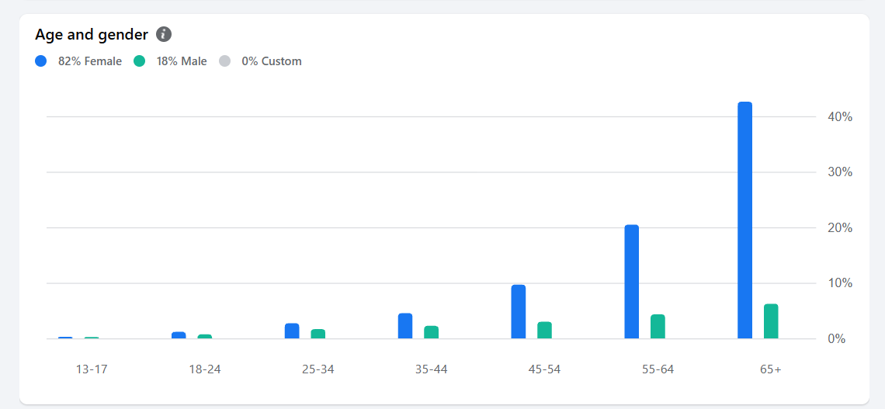Click the blue Female bar for 65+
The width and height of the screenshot is (885, 409).
pyautogui.click(x=744, y=220)
